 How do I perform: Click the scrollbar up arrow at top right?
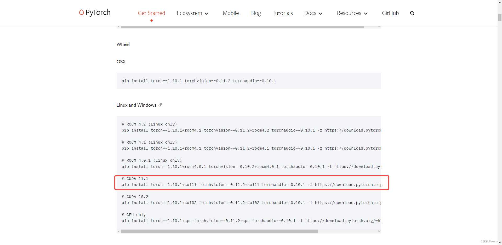click(x=499, y=2)
